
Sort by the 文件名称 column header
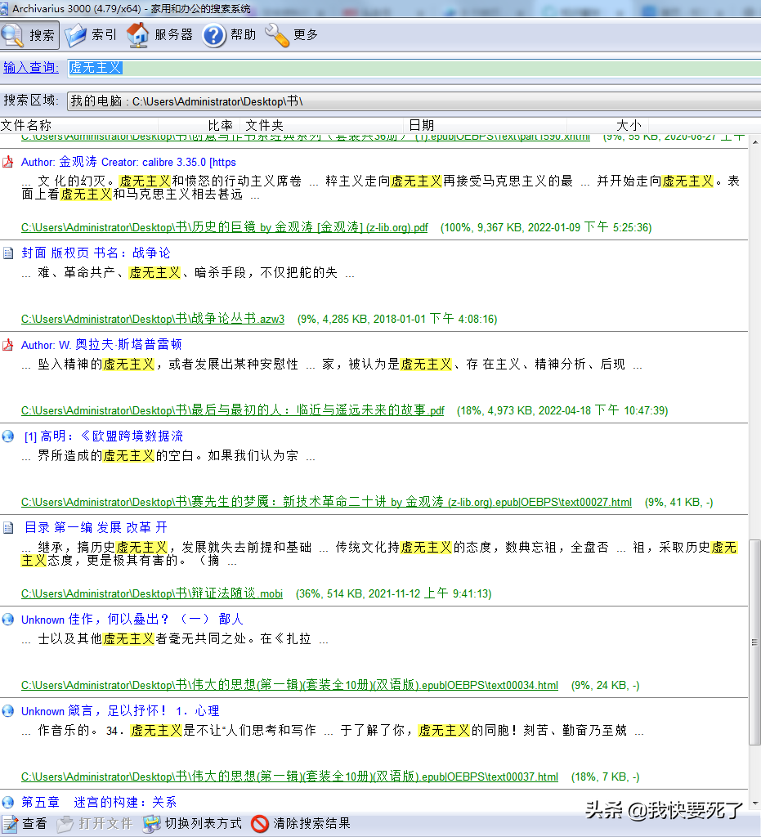click(79, 125)
